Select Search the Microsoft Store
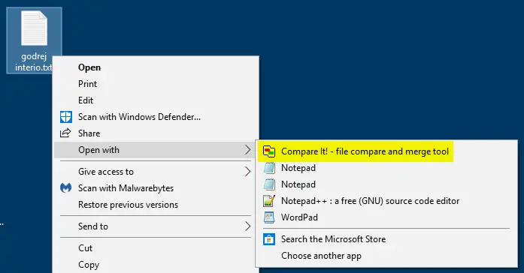 coord(386,239)
